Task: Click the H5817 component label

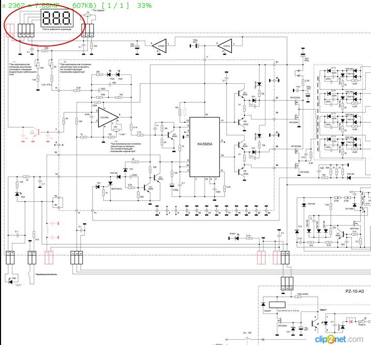Action: (323, 310)
